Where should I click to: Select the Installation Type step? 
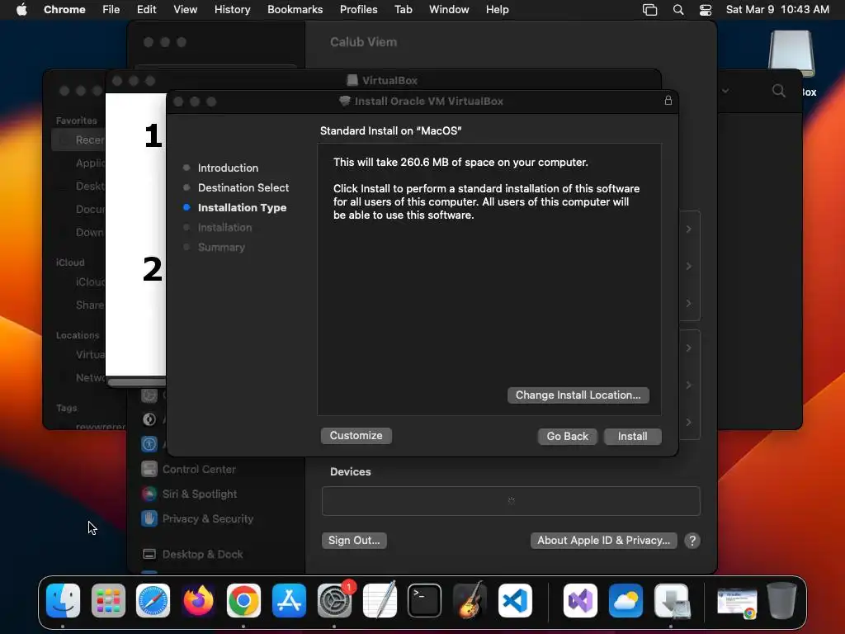tap(242, 207)
